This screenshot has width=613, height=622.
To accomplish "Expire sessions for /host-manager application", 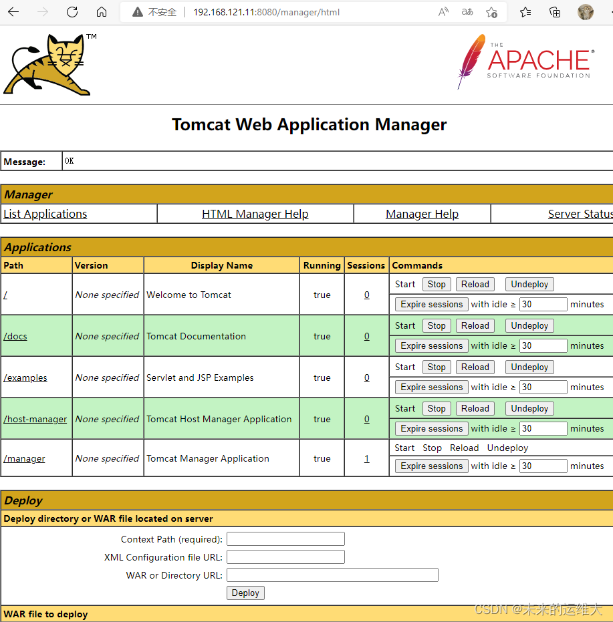I will click(432, 428).
